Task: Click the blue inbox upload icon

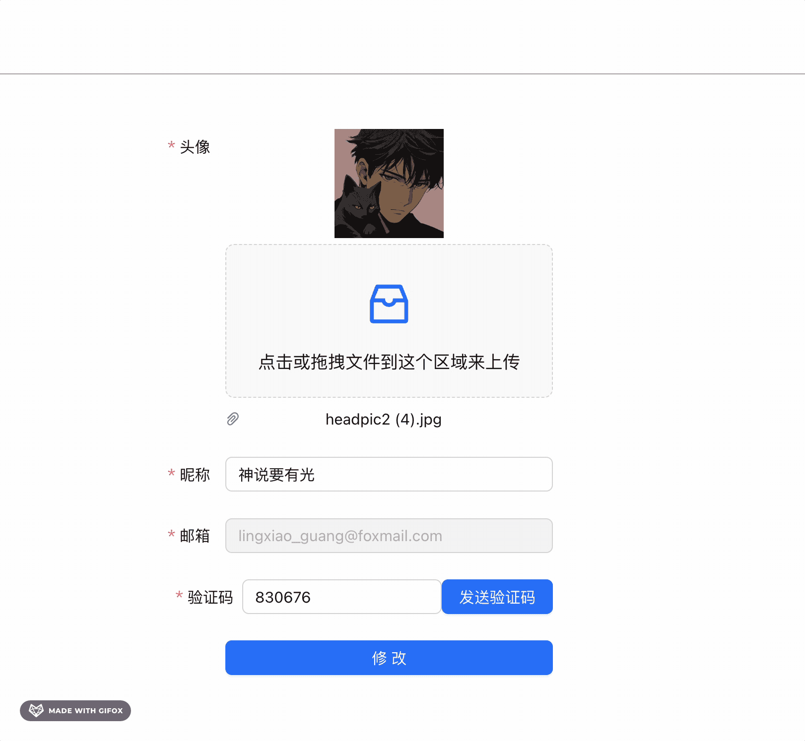Action: pyautogui.click(x=389, y=304)
